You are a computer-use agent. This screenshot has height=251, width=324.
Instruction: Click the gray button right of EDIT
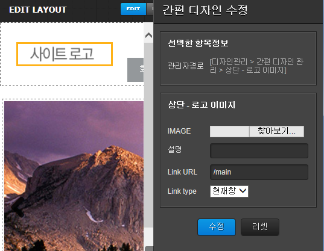(150, 9)
